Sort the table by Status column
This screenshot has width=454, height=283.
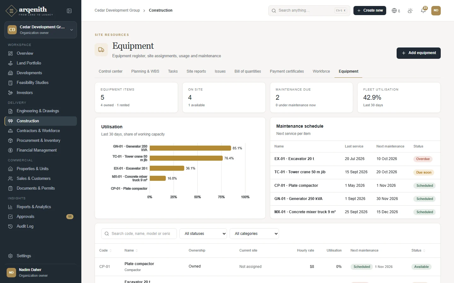(418, 251)
